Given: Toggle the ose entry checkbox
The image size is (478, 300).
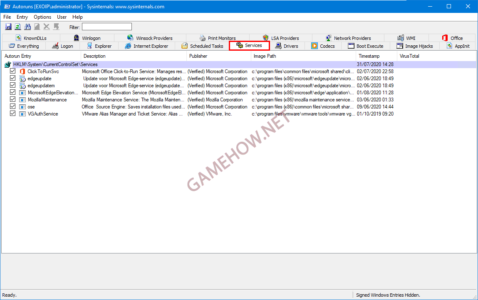Looking at the screenshot, I should (x=12, y=106).
